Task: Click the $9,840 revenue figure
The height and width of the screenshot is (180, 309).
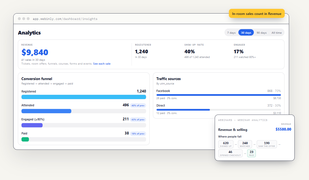Action: click(x=35, y=52)
